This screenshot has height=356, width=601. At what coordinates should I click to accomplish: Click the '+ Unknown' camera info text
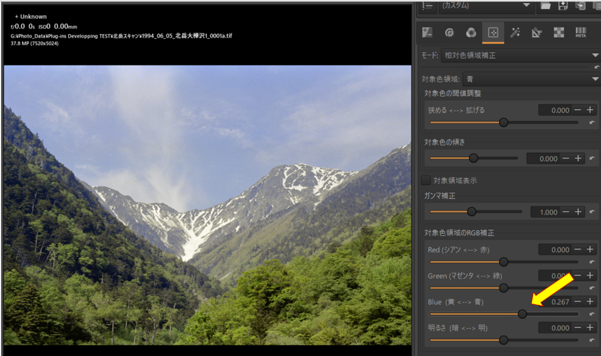31,17
